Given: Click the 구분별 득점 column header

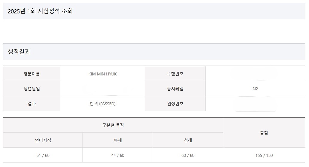Looking at the screenshot, I should click(113, 125).
